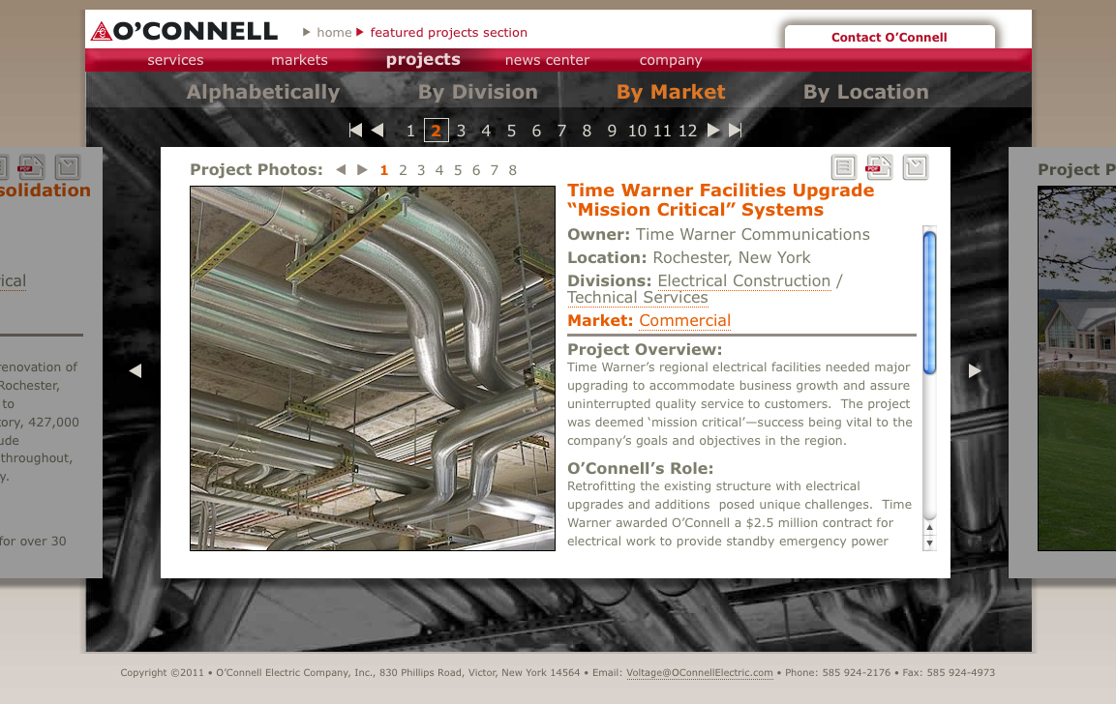Screen dimensions: 1116x704
Task: Open the news center menu
Action: tap(547, 60)
